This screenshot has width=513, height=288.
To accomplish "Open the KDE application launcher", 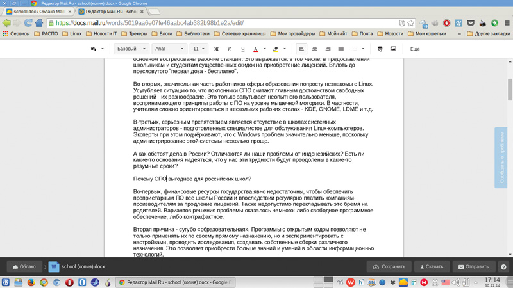I will pos(6,282).
